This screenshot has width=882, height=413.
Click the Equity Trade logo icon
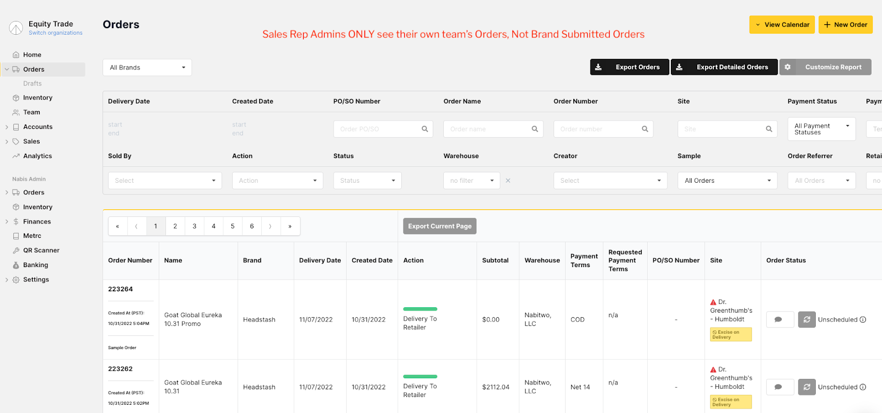[x=16, y=28]
